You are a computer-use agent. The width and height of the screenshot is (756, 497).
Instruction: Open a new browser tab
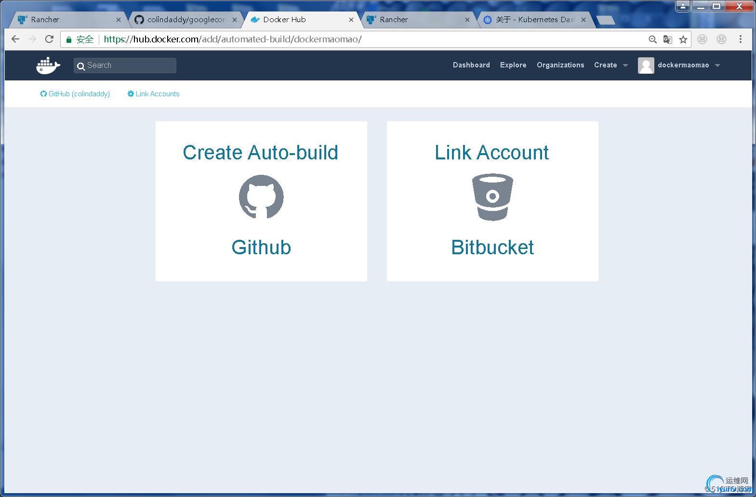pyautogui.click(x=605, y=20)
